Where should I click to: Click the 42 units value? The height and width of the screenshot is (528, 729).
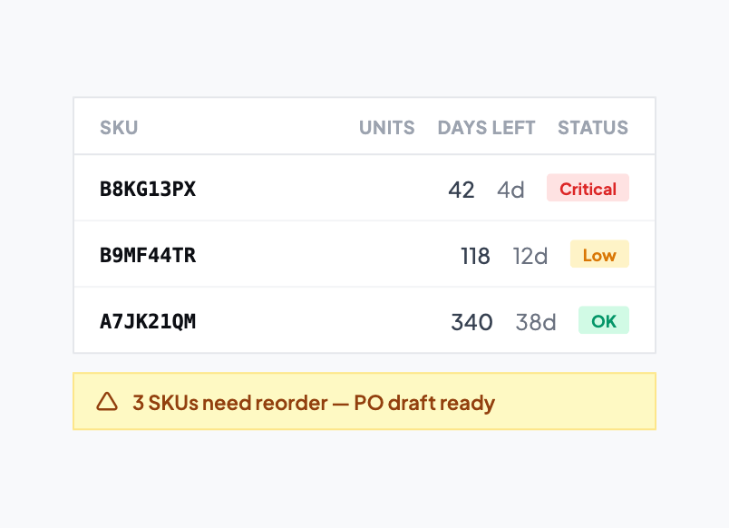coord(462,190)
